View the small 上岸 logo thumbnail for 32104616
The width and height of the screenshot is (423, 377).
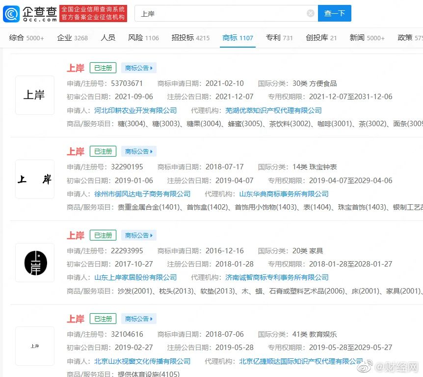click(x=35, y=346)
